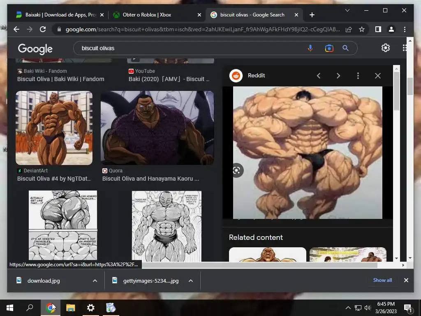The image size is (421, 316).
Task: Open Windows taskbar search
Action: pos(30,308)
